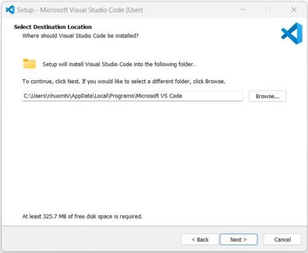Go to previous page with Back
308x253 pixels.
click(200, 240)
